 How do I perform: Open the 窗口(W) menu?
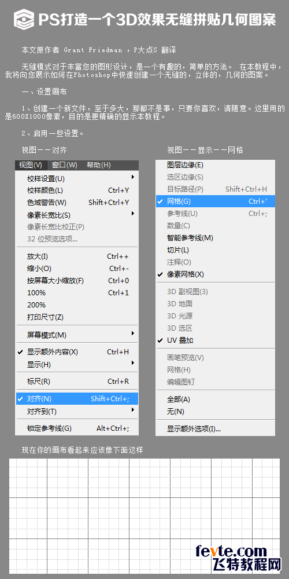pos(65,165)
